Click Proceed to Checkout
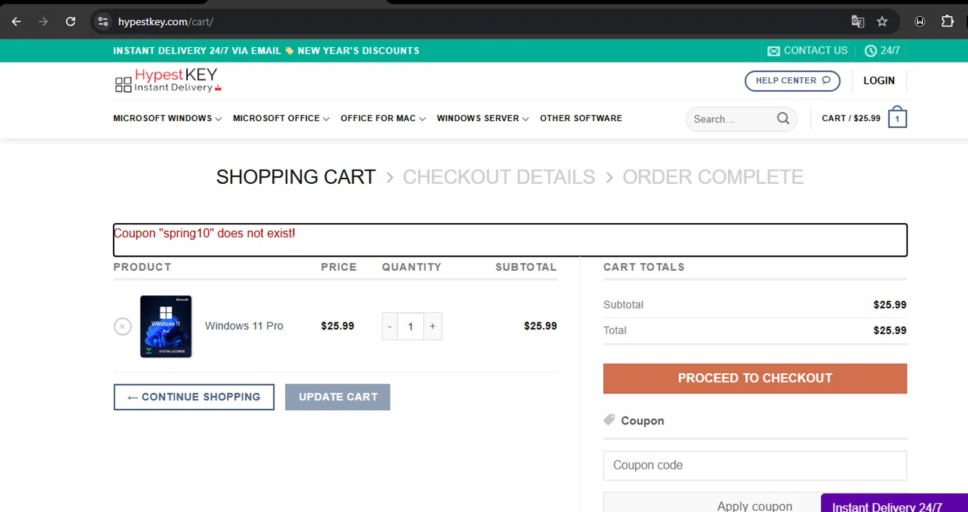This screenshot has width=968, height=512. [755, 379]
